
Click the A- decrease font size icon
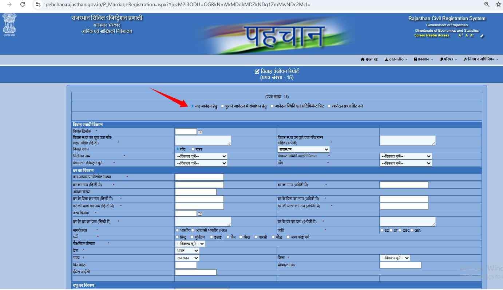[472, 35]
